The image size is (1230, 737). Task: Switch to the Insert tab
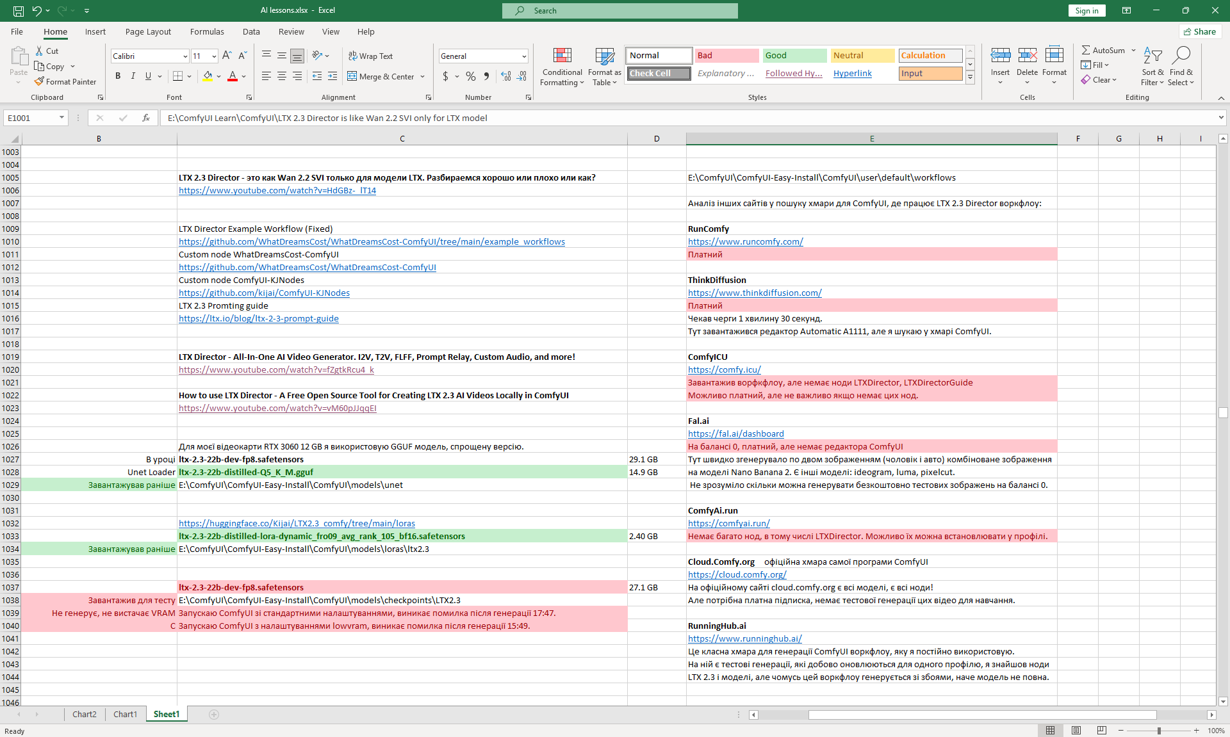click(95, 31)
